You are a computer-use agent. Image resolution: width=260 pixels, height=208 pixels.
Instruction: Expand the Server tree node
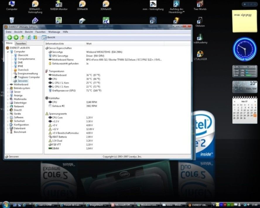(8, 92)
